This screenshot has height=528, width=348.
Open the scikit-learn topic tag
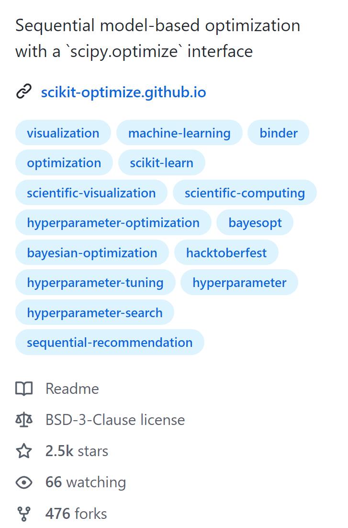pyautogui.click(x=162, y=162)
